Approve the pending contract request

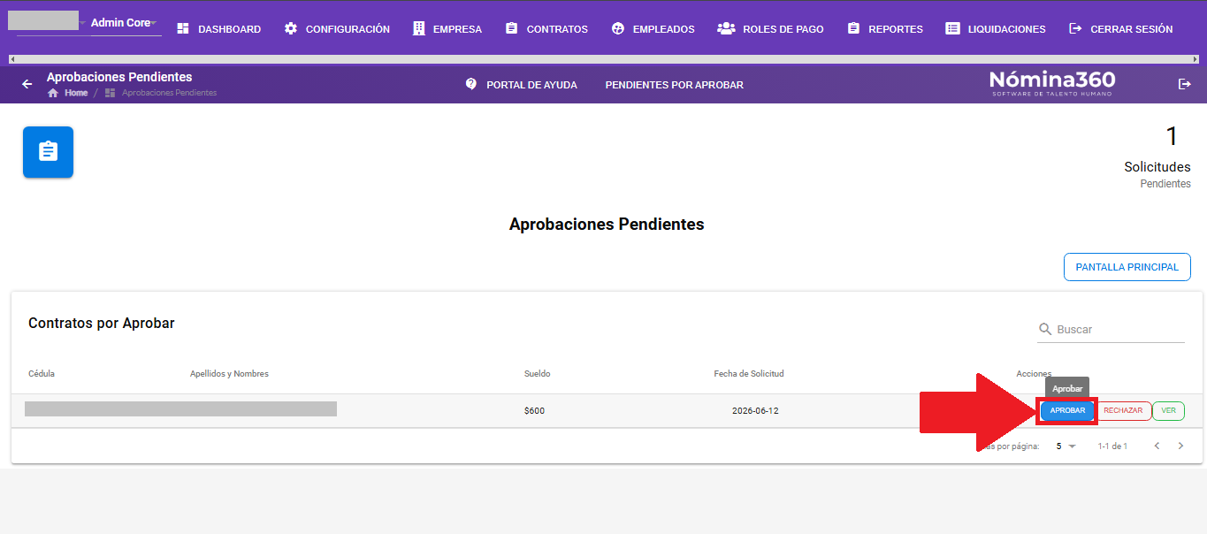pos(1067,410)
